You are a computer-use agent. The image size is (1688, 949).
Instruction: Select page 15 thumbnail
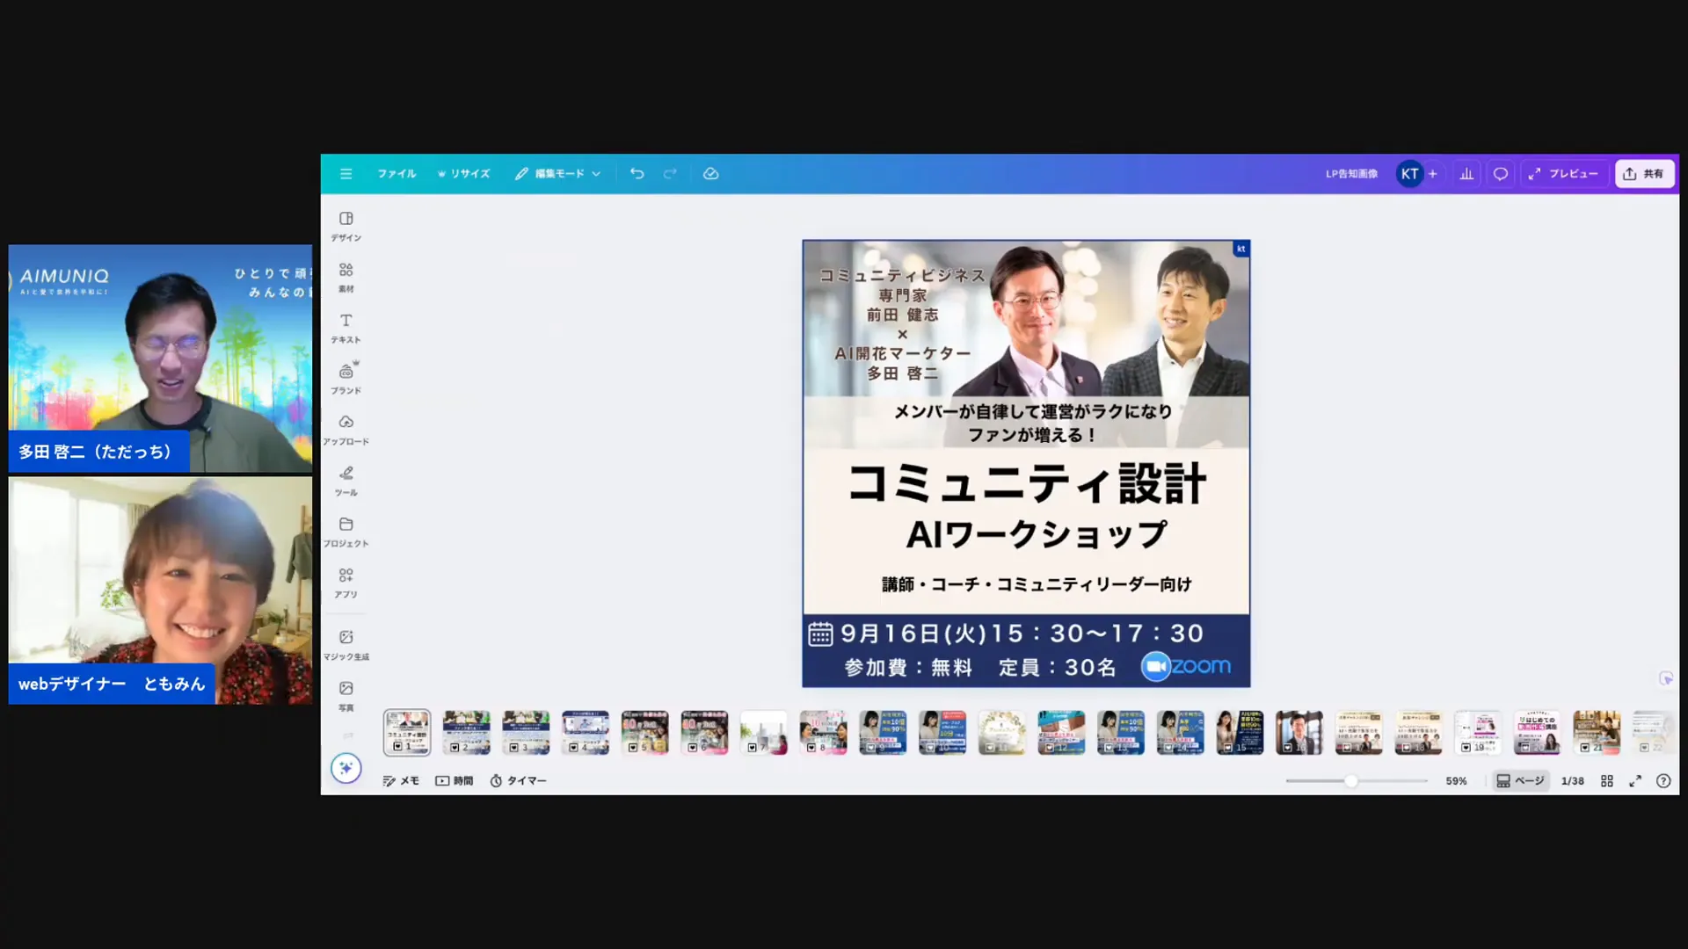(x=1240, y=733)
